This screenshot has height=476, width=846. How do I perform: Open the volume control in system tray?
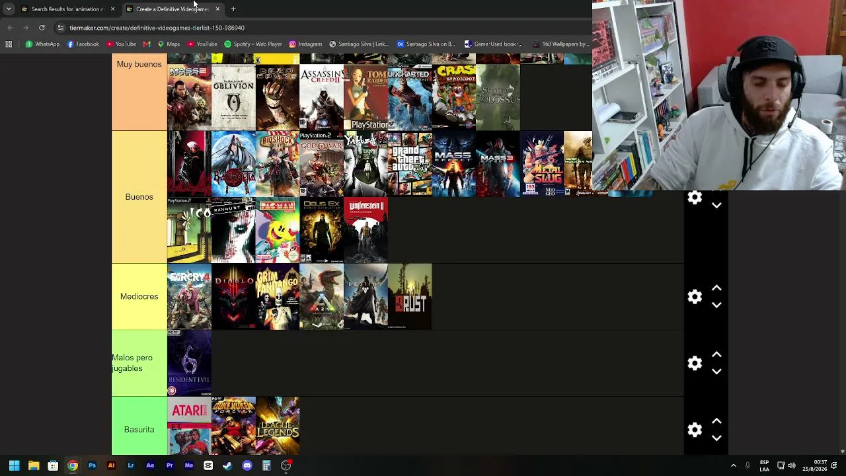792,465
